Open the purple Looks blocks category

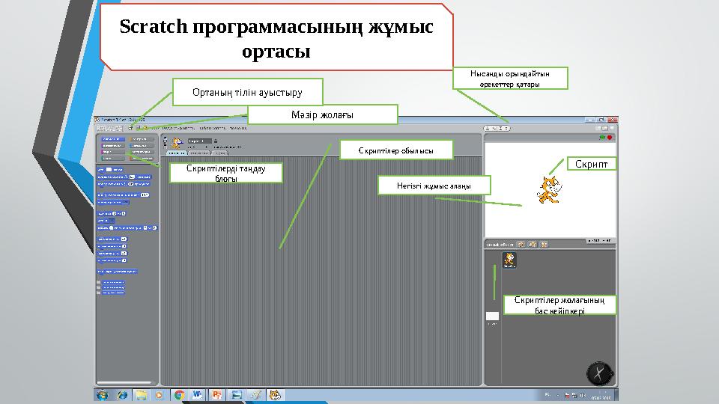113,146
